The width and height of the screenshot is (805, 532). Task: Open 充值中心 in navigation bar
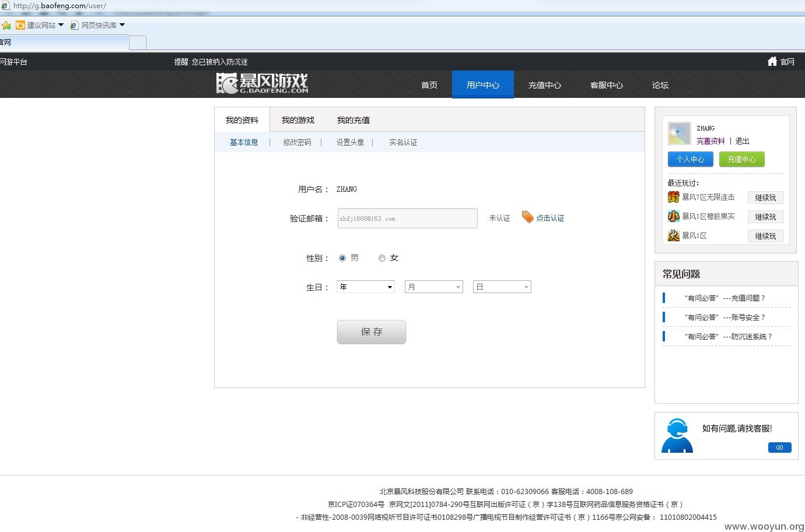(x=545, y=85)
